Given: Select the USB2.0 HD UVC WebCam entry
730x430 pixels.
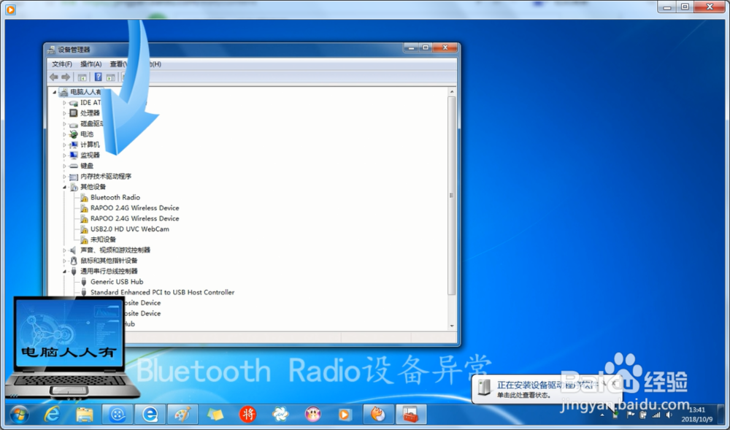Looking at the screenshot, I should pos(129,229).
